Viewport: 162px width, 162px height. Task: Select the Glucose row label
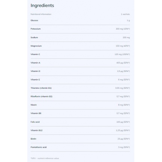(34, 20)
